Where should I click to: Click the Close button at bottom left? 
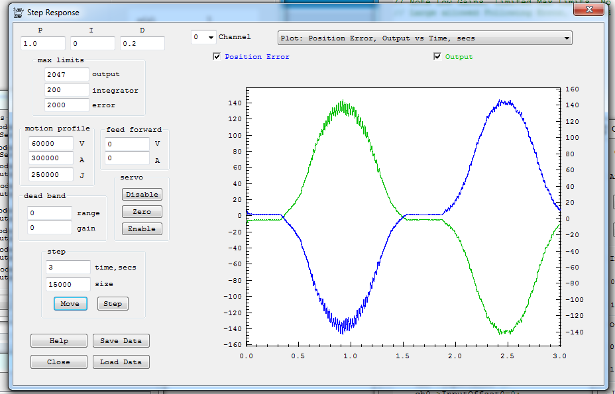coord(58,362)
